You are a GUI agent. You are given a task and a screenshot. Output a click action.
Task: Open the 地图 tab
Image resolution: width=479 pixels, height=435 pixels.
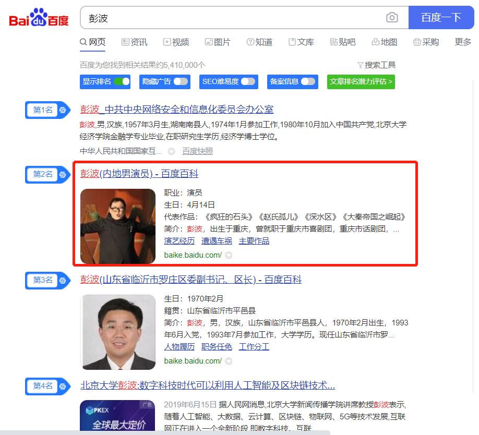pos(385,42)
